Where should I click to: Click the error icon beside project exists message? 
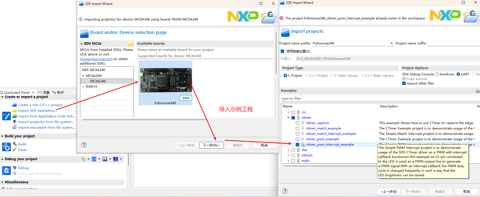(281, 18)
